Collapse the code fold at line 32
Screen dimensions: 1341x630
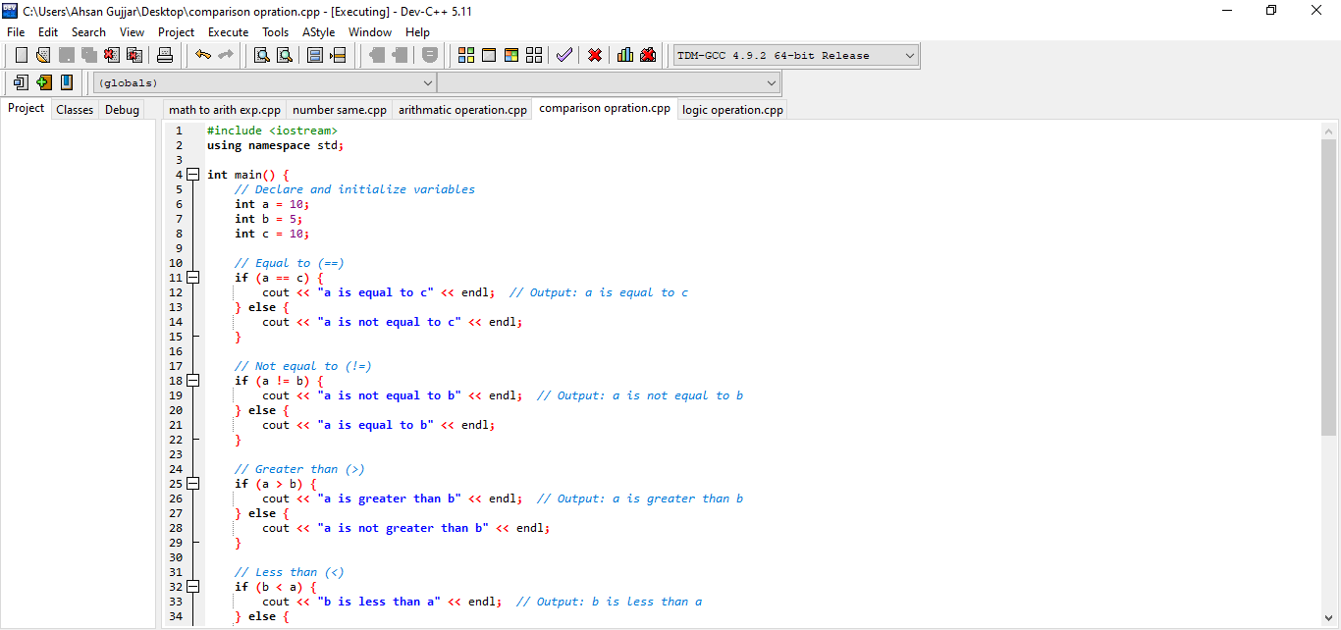[192, 587]
